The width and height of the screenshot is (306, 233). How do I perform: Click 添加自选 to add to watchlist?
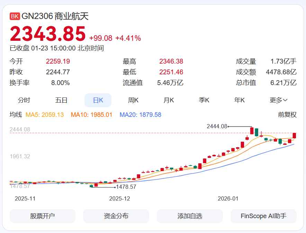[190, 216]
